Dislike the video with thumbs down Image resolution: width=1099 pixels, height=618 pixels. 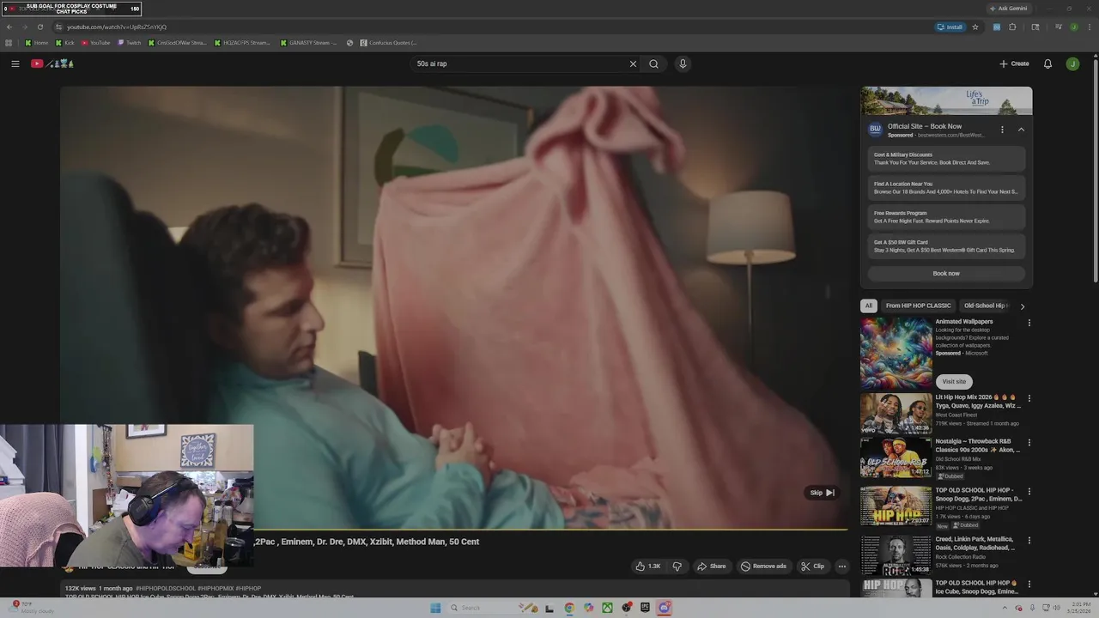(677, 566)
